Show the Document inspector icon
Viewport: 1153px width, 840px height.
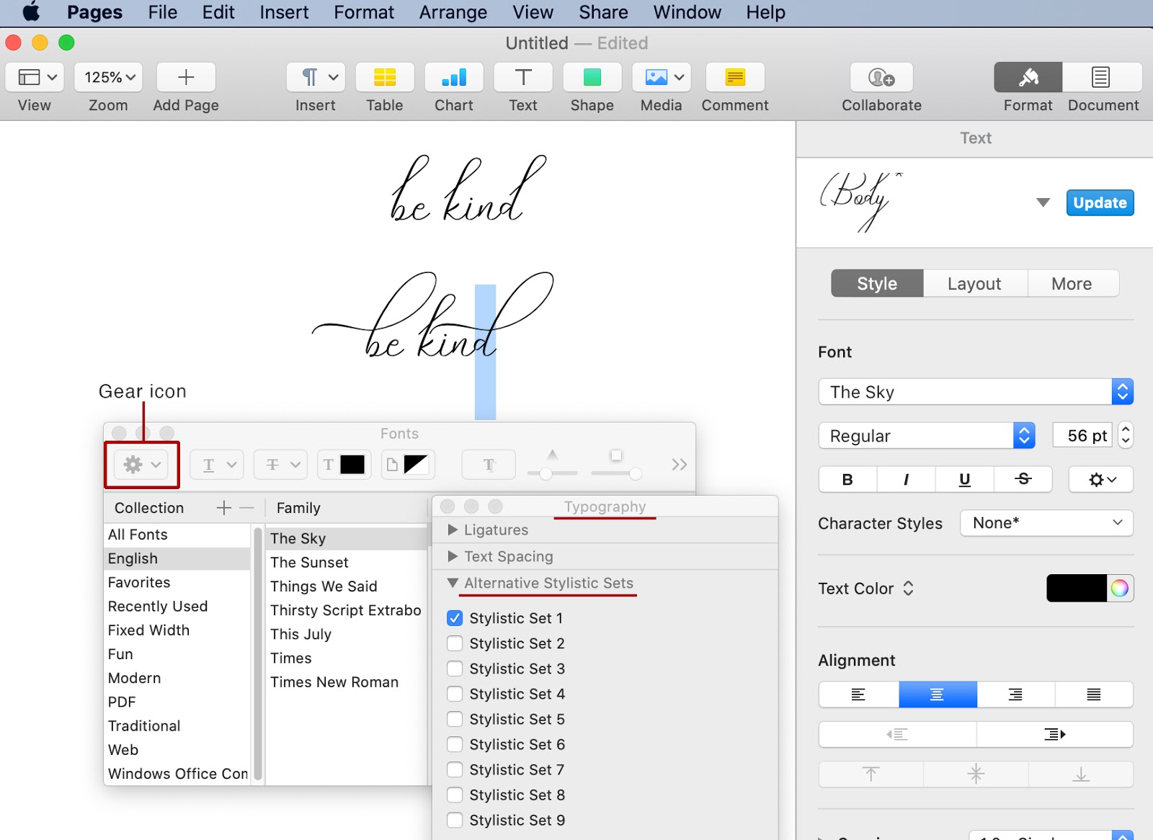[1100, 77]
